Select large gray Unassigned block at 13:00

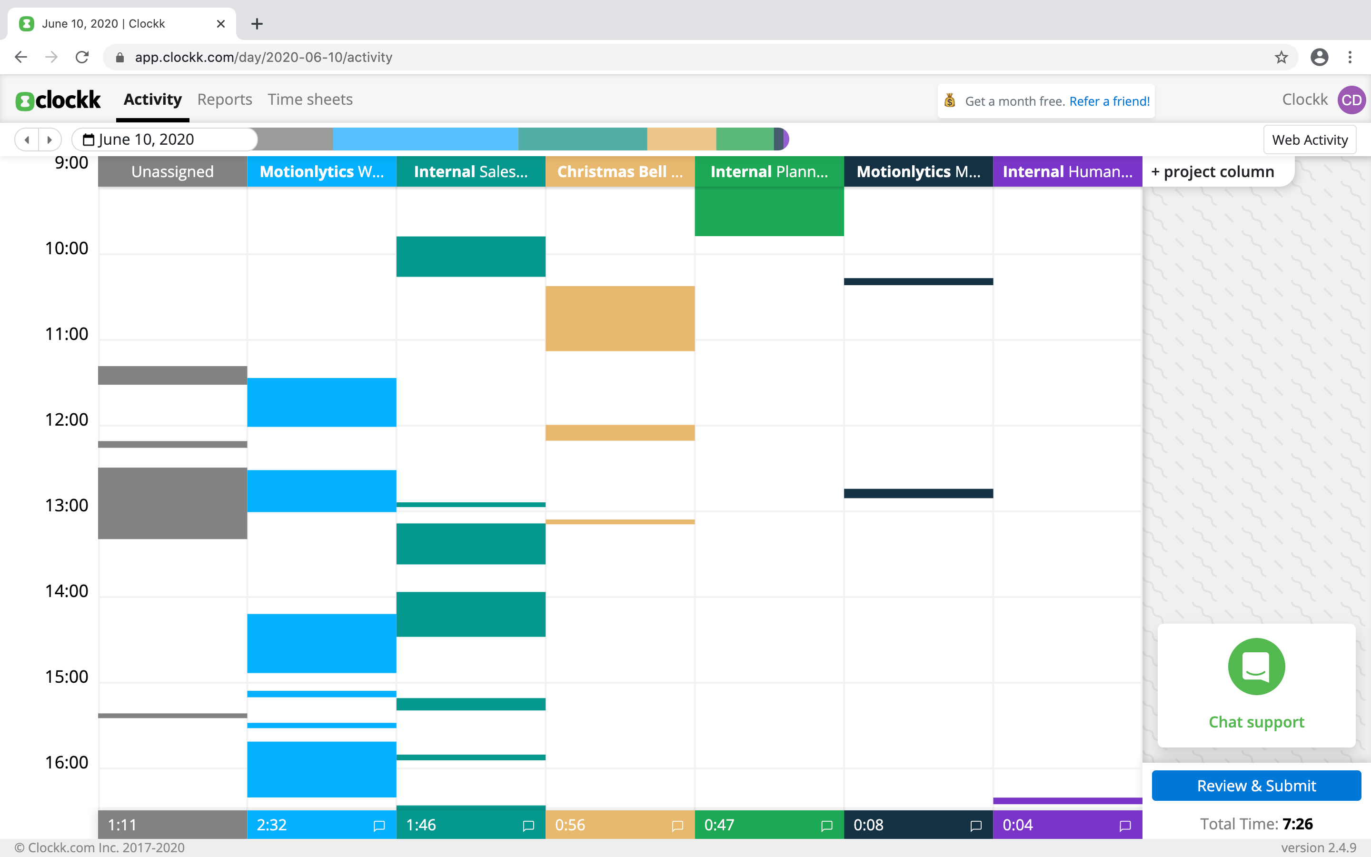[172, 503]
